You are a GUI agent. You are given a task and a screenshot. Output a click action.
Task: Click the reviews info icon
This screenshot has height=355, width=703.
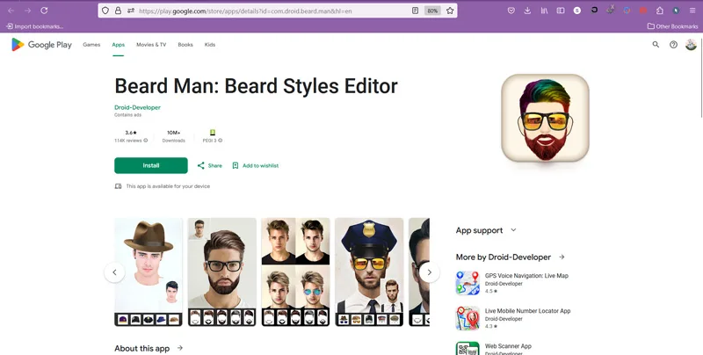(145, 141)
